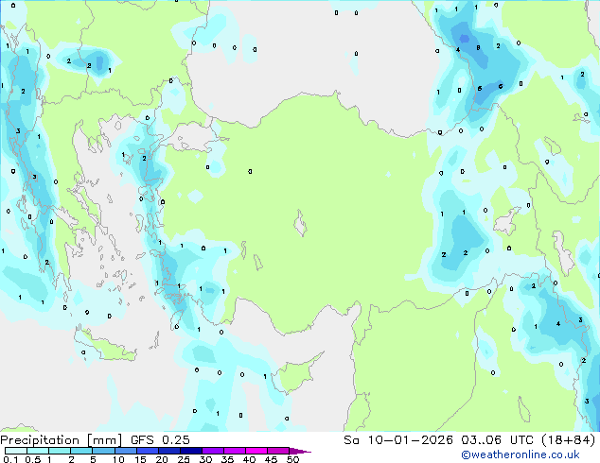This screenshot has width=600, height=463.
Task: Click the 'GFS 0.25' model label
Action: click(x=160, y=440)
